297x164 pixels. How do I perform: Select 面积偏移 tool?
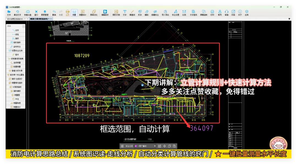click(15, 91)
